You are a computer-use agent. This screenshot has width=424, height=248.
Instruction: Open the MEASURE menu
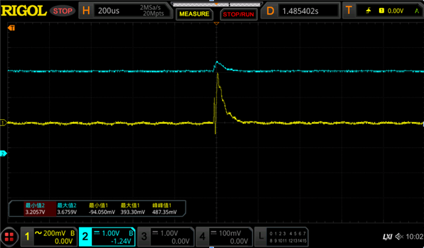point(194,14)
